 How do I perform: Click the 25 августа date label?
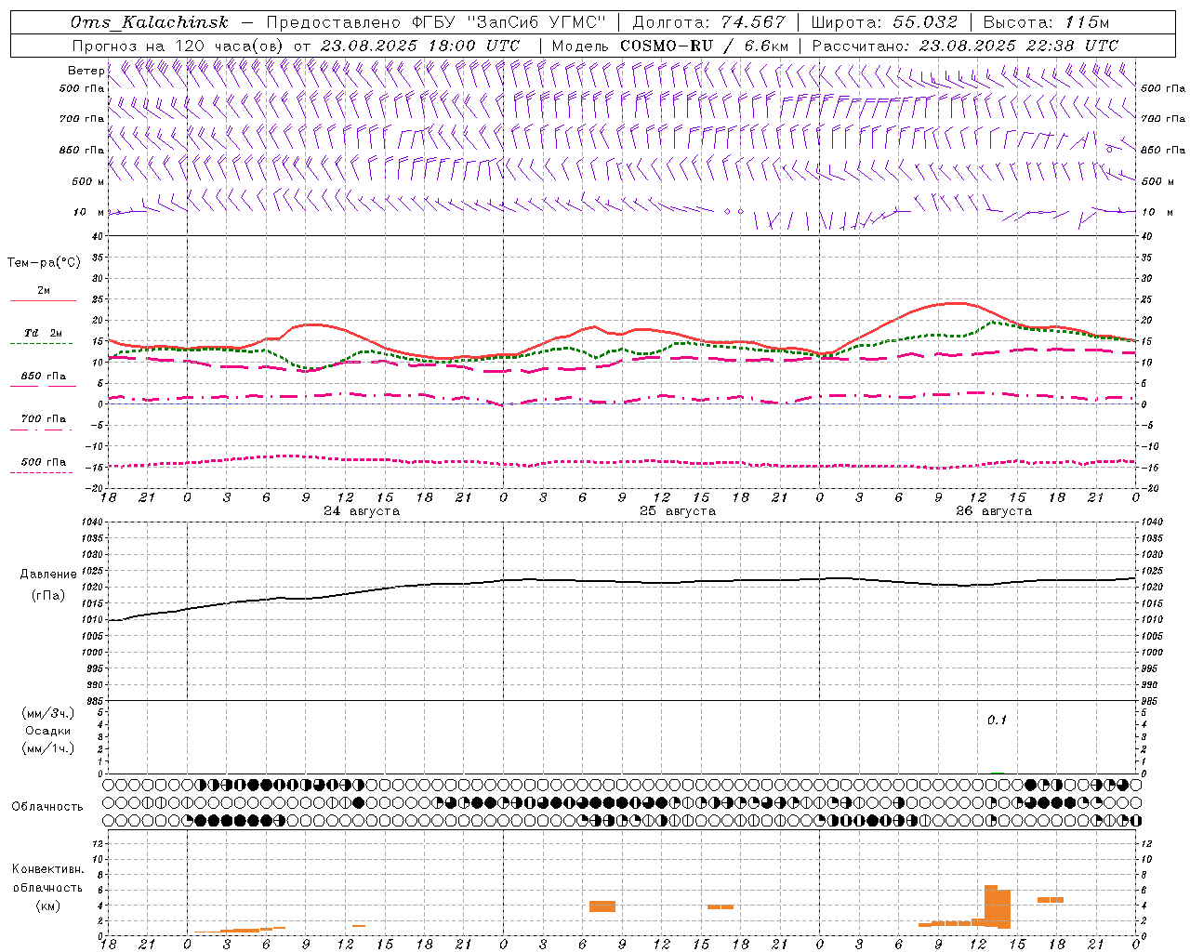(x=678, y=511)
